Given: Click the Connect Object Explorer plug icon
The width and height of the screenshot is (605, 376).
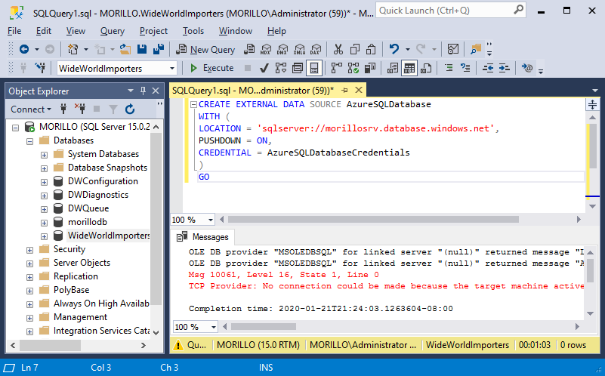Looking at the screenshot, I should pyautogui.click(x=63, y=109).
